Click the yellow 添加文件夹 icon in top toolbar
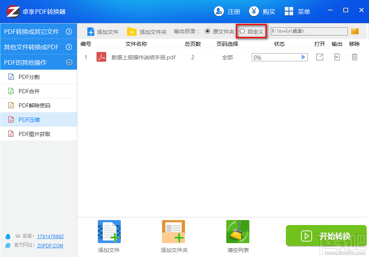This screenshot has width=369, height=257. point(132,32)
